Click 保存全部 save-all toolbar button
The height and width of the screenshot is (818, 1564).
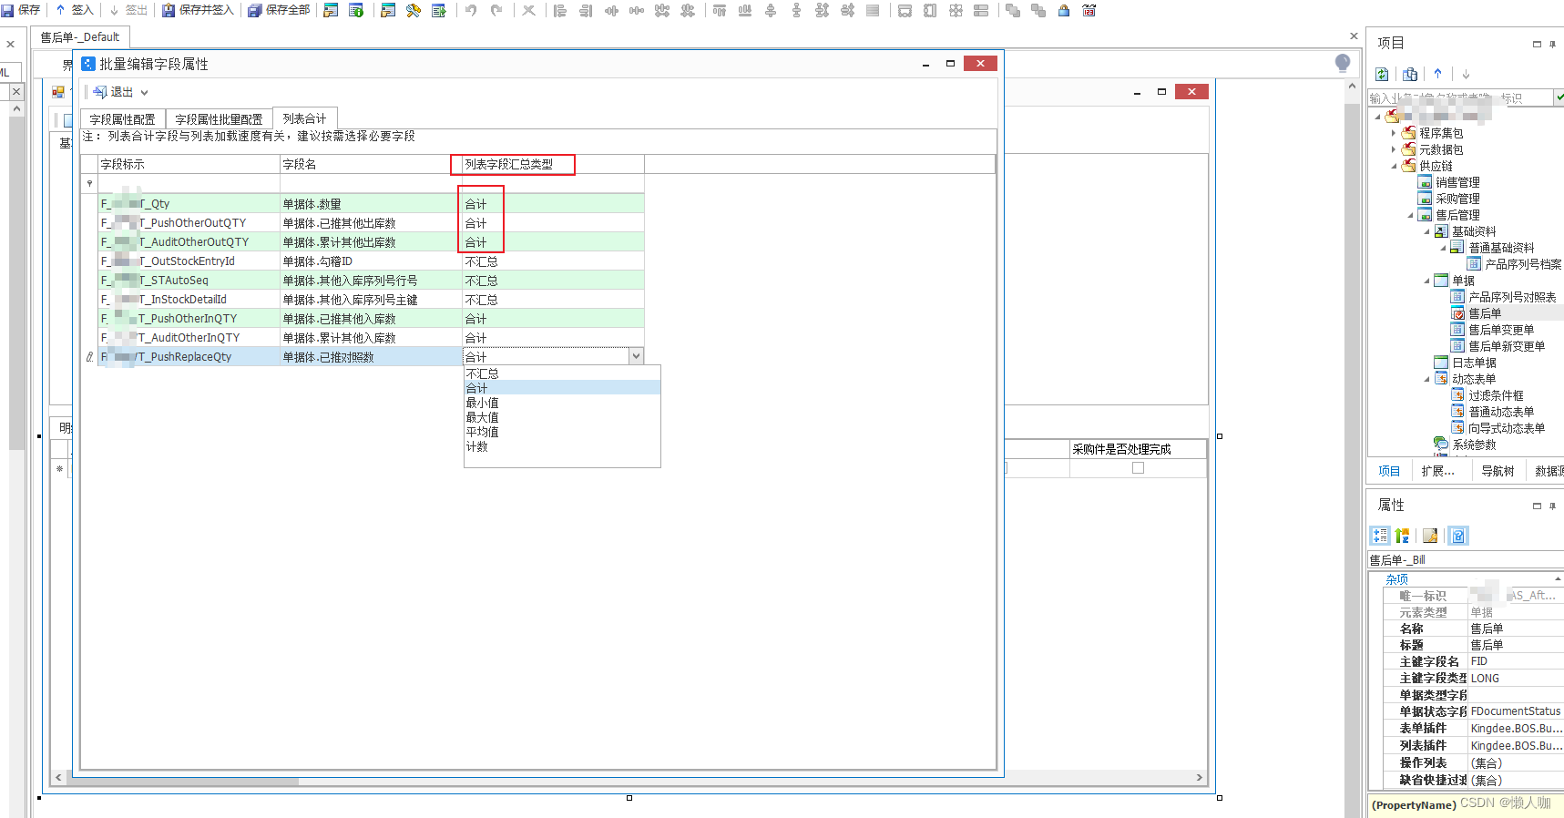[279, 10]
